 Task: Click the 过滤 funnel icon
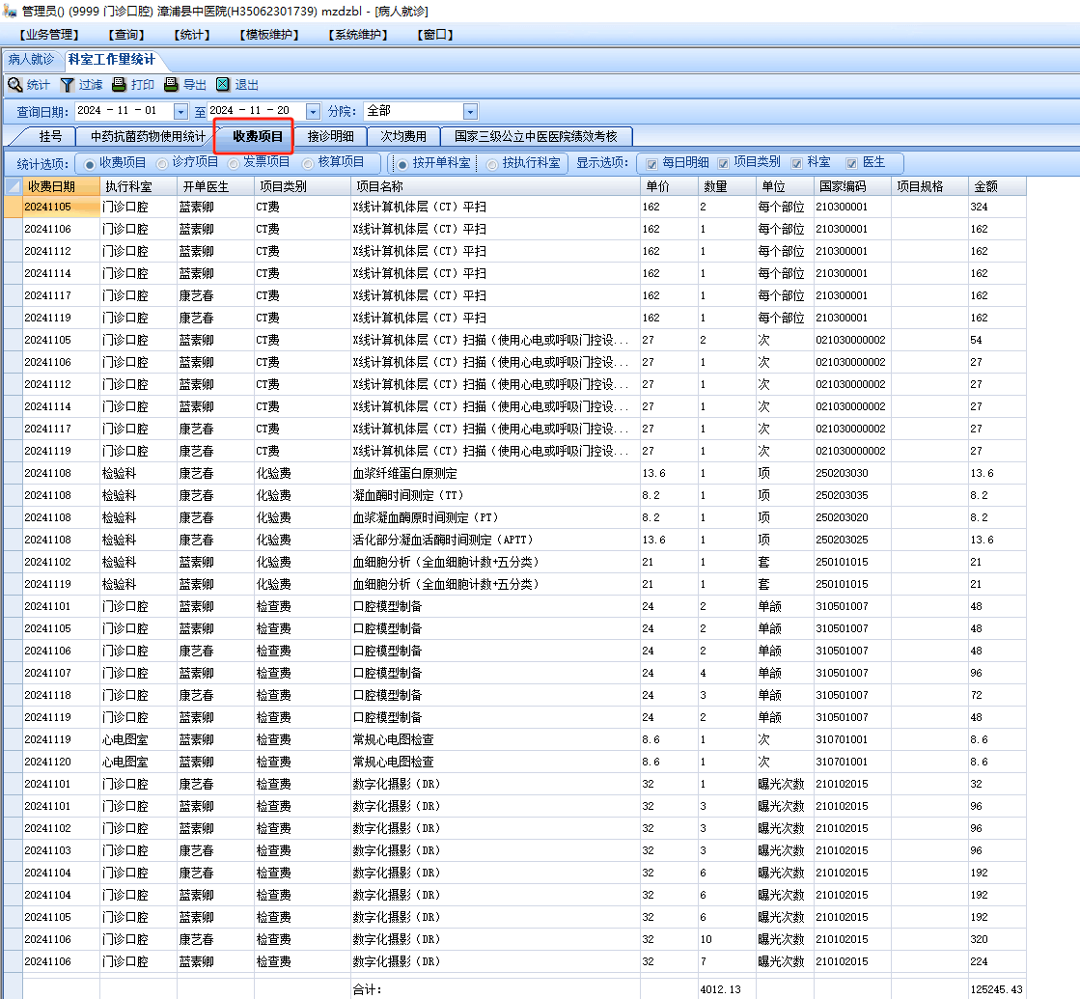pyautogui.click(x=68, y=85)
